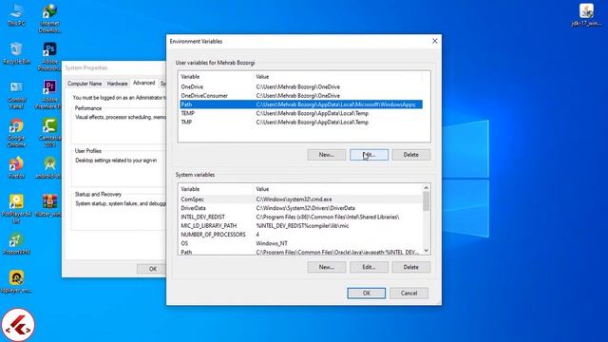The image size is (608, 342).
Task: Click system variables scrollbar up arrow
Action: click(427, 188)
